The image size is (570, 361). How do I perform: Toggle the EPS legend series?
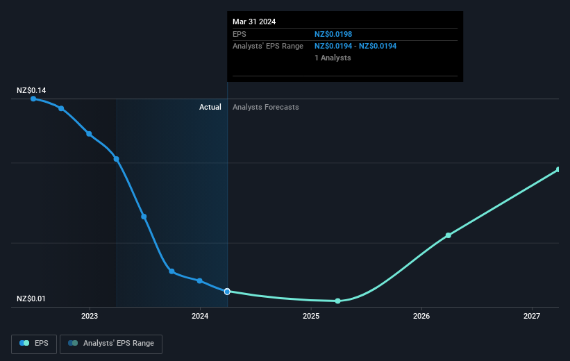tap(34, 344)
